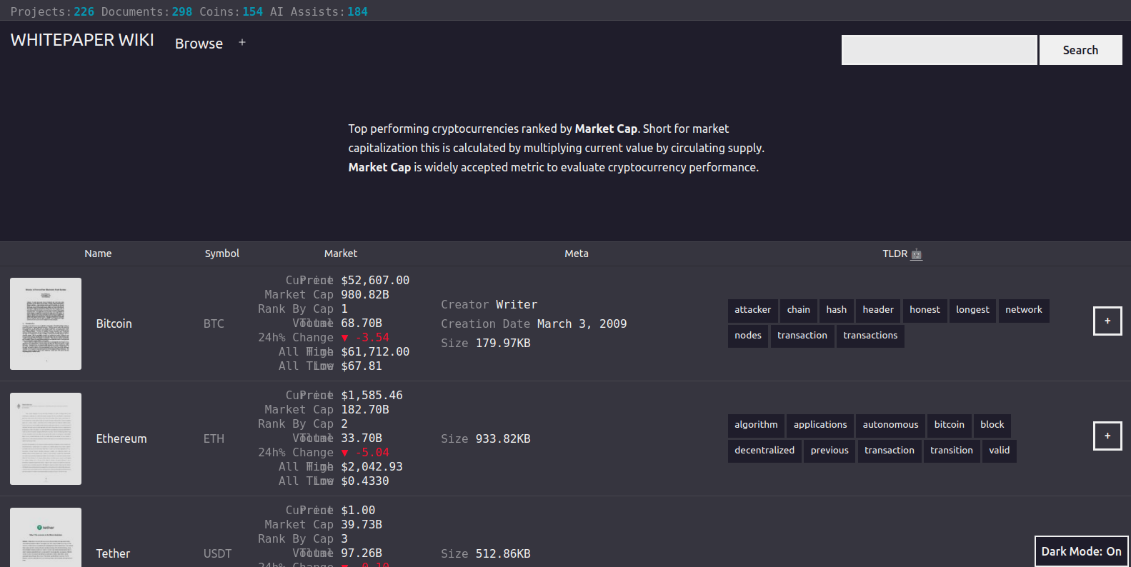
Task: Open the Bitcoin whitepaper thumbnail
Action: [46, 323]
